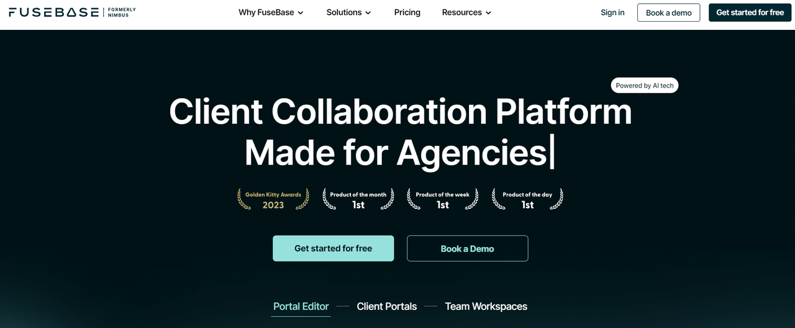Click the header Book a demo button
Viewport: 795px width, 328px height.
click(669, 12)
